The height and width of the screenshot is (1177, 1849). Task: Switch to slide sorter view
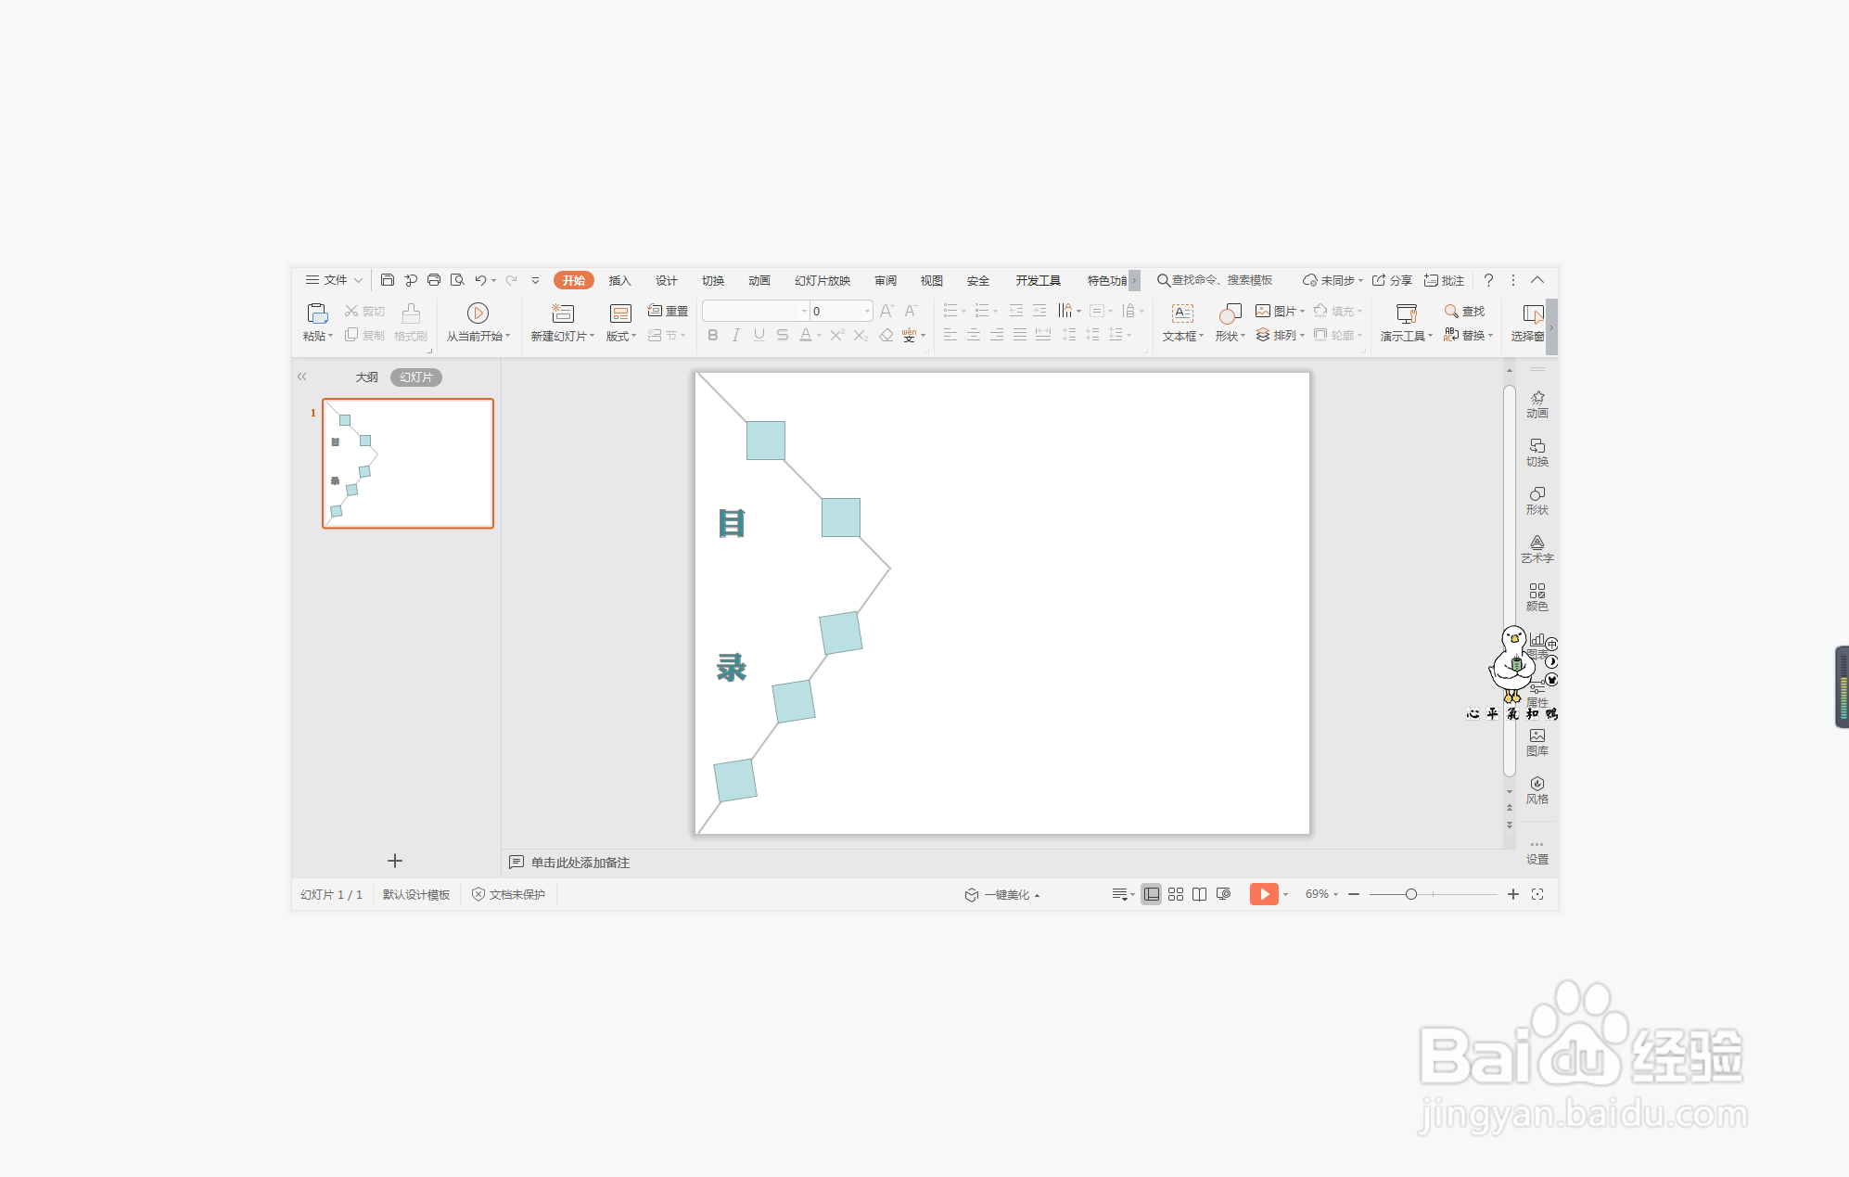(x=1176, y=894)
